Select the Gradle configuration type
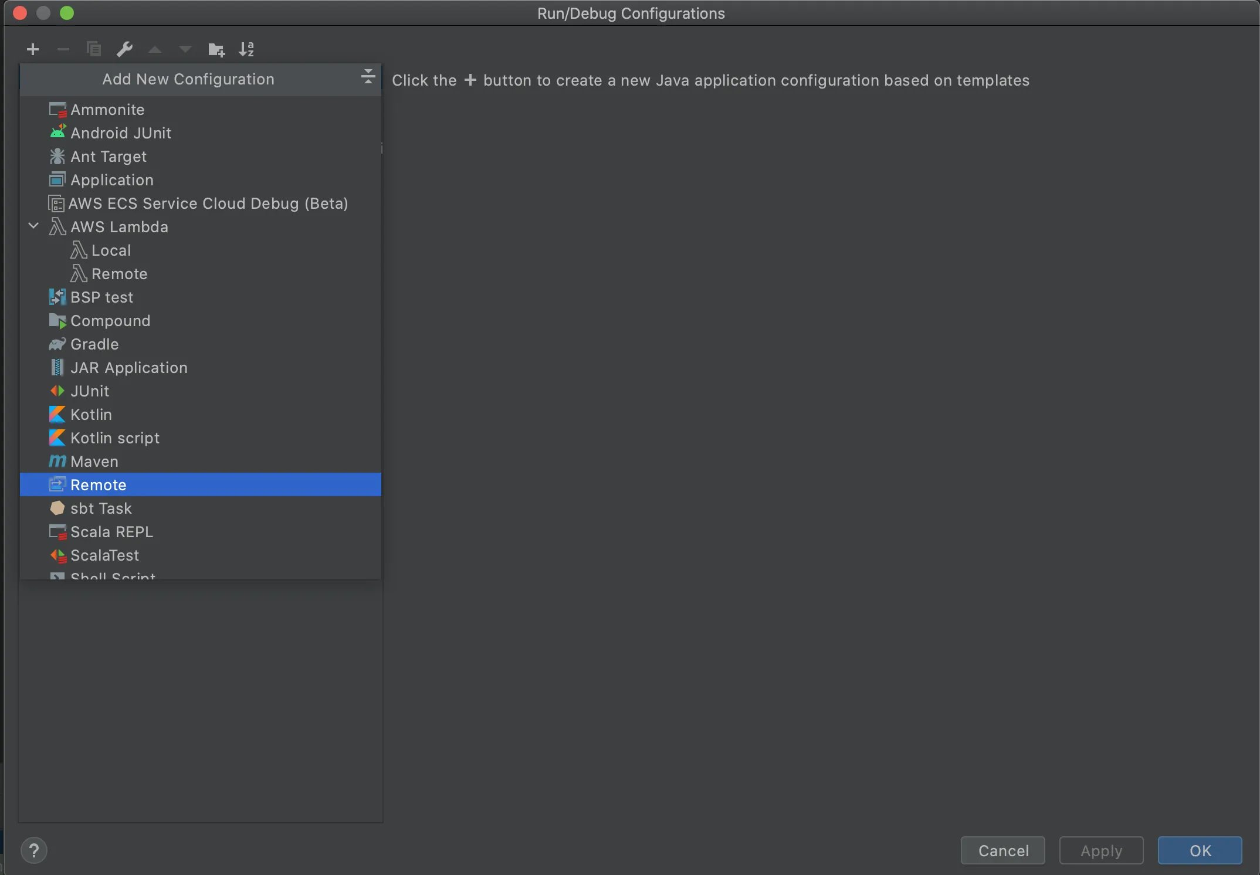The width and height of the screenshot is (1260, 875). (94, 344)
